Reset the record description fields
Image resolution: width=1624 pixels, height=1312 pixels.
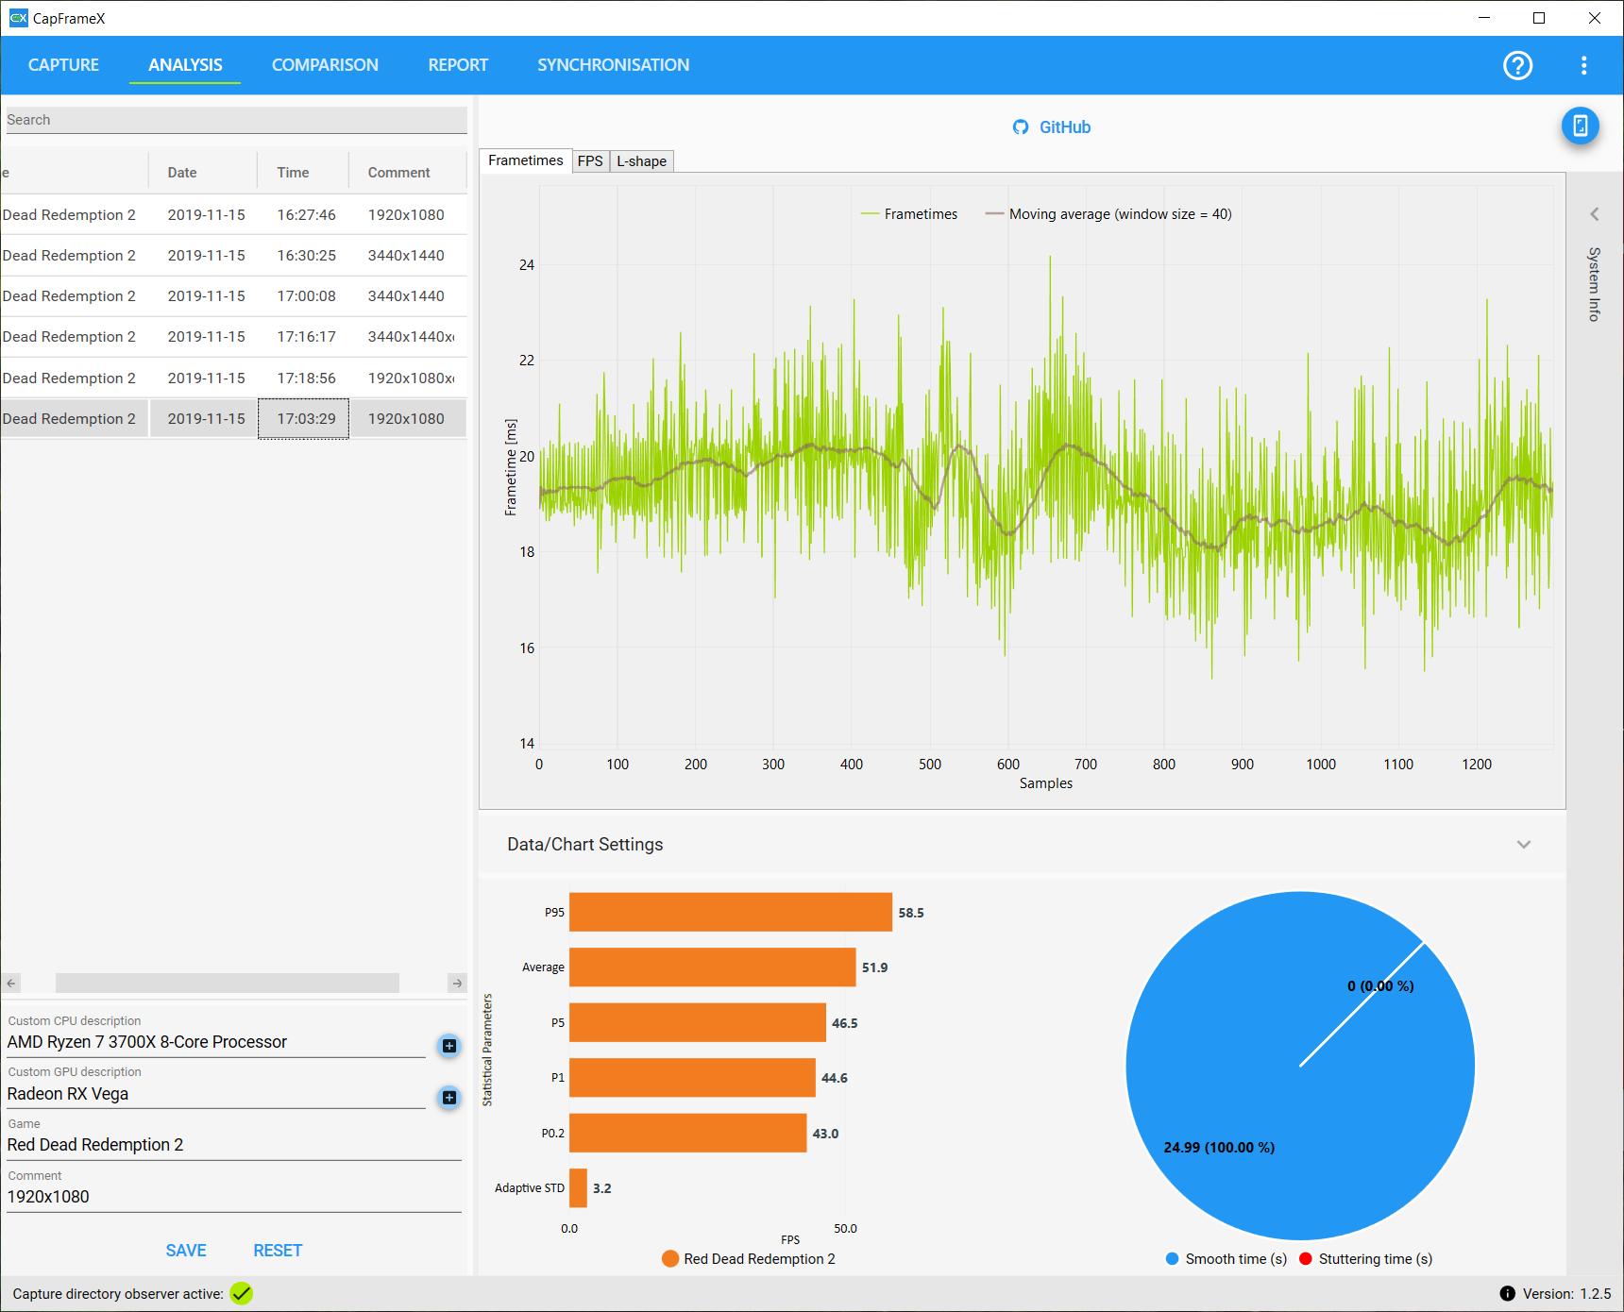pyautogui.click(x=278, y=1251)
